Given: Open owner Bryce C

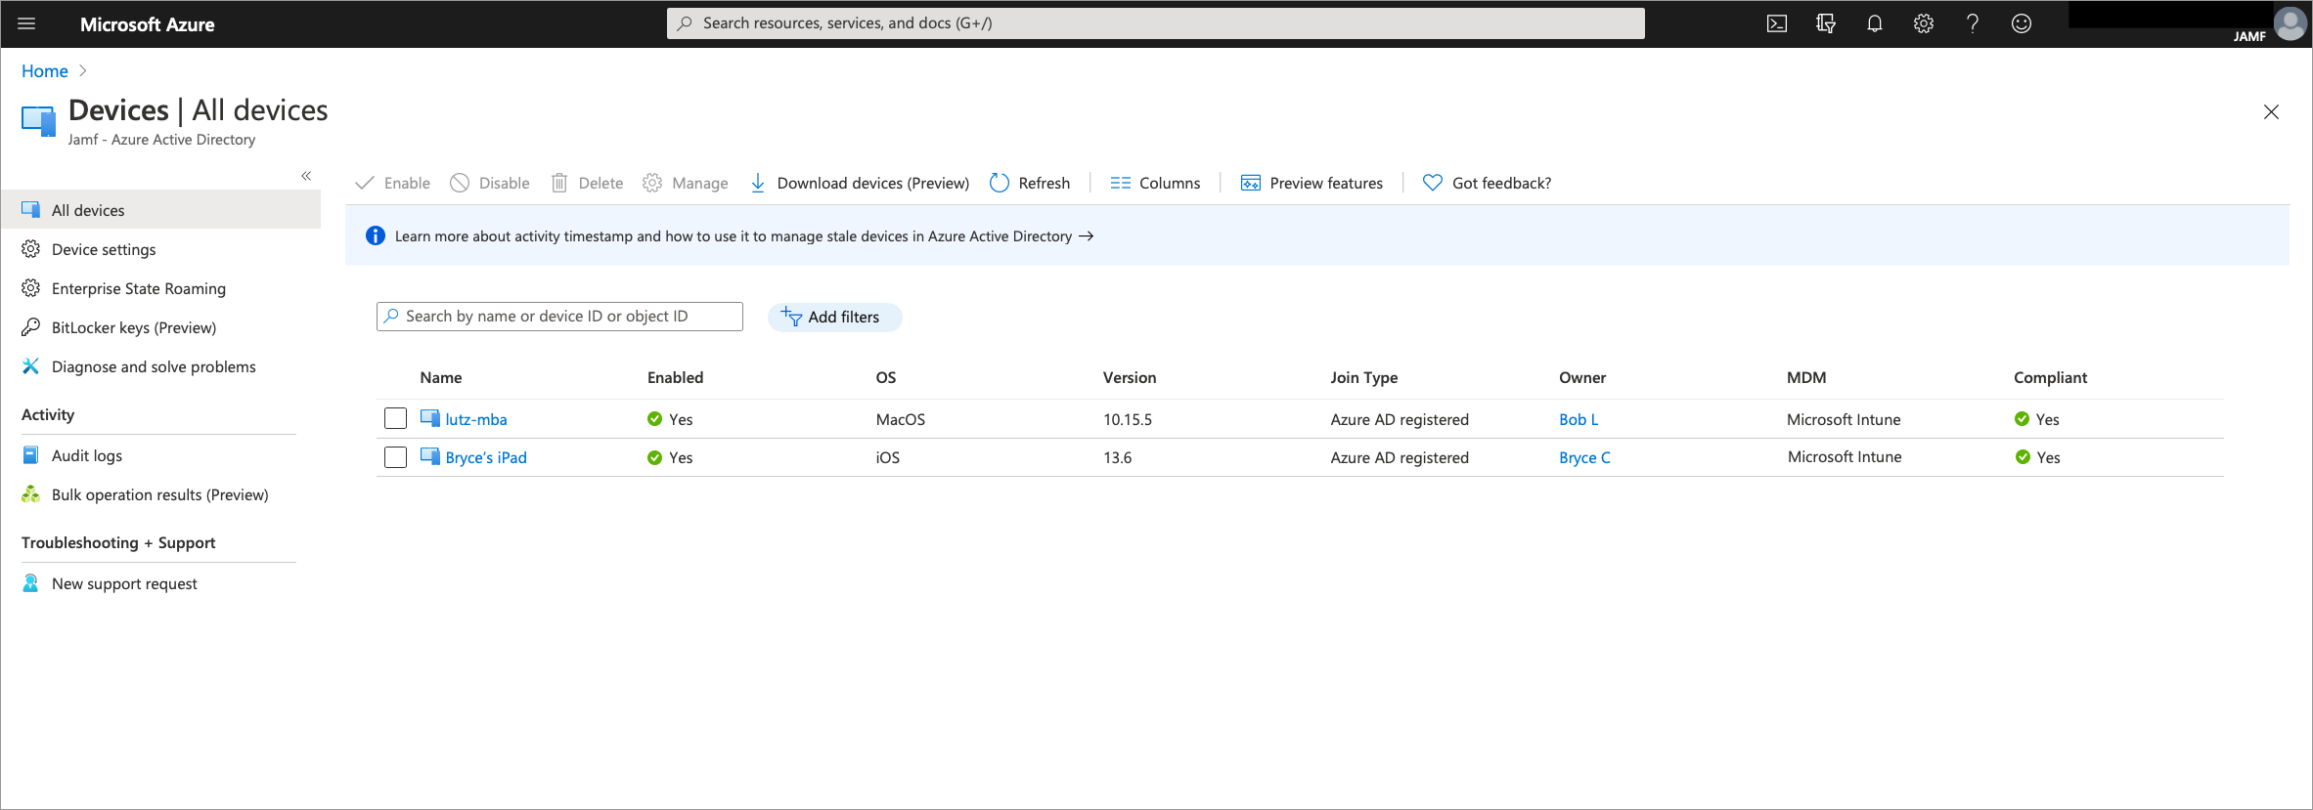Looking at the screenshot, I should point(1584,457).
